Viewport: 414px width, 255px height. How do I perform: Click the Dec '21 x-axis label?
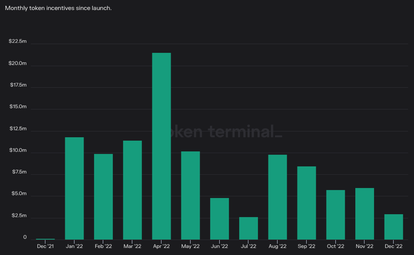[45, 246]
